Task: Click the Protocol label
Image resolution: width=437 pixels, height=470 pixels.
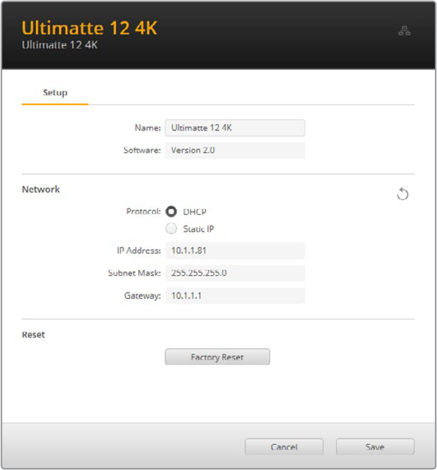Action: [x=143, y=211]
